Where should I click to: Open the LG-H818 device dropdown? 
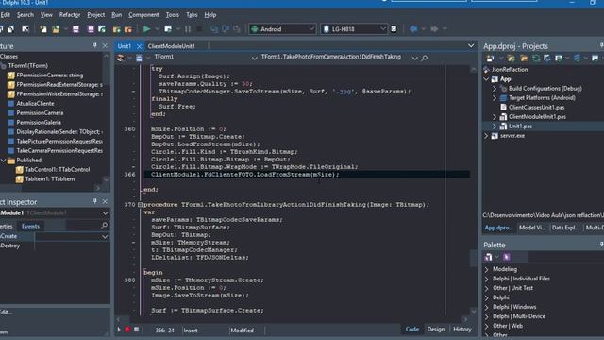[x=383, y=29]
